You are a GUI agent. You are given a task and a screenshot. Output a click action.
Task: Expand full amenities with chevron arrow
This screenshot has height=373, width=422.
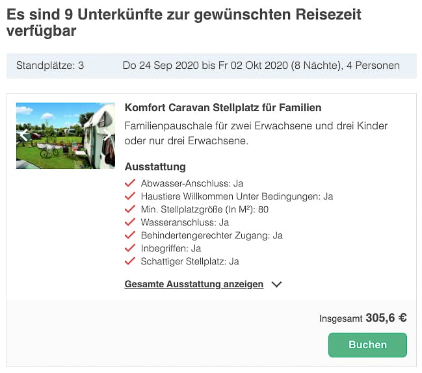pyautogui.click(x=276, y=284)
